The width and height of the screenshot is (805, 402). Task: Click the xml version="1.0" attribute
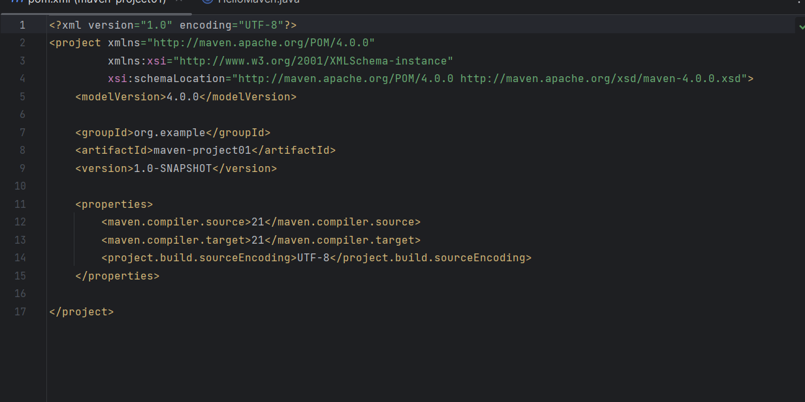click(118, 25)
